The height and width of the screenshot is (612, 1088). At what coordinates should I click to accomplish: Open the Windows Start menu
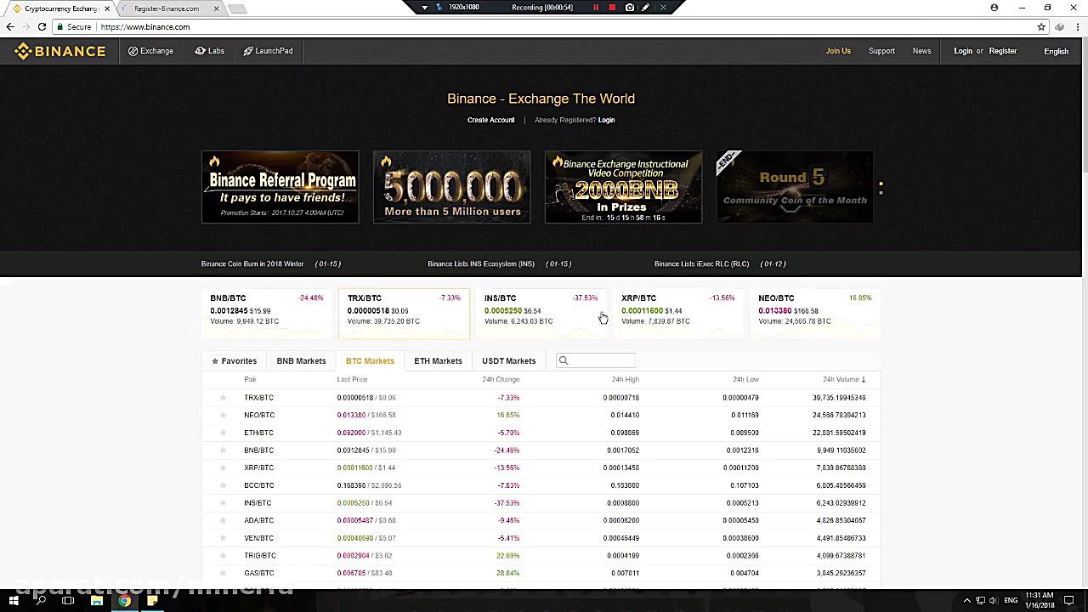(14, 601)
